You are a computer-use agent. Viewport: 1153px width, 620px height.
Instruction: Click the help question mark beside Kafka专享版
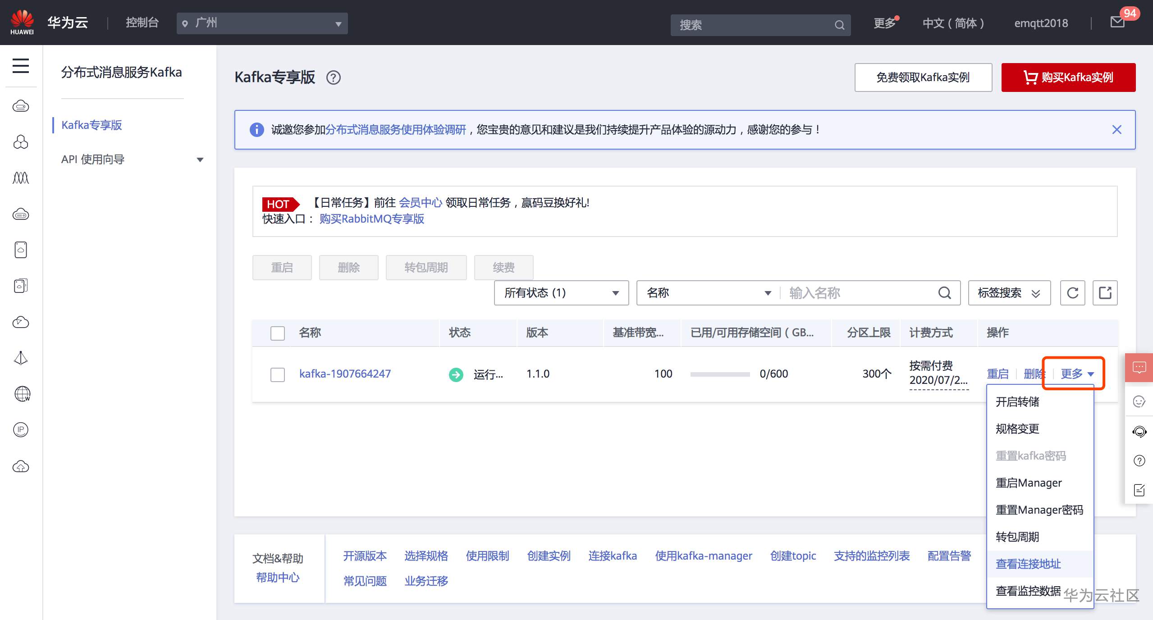333,78
